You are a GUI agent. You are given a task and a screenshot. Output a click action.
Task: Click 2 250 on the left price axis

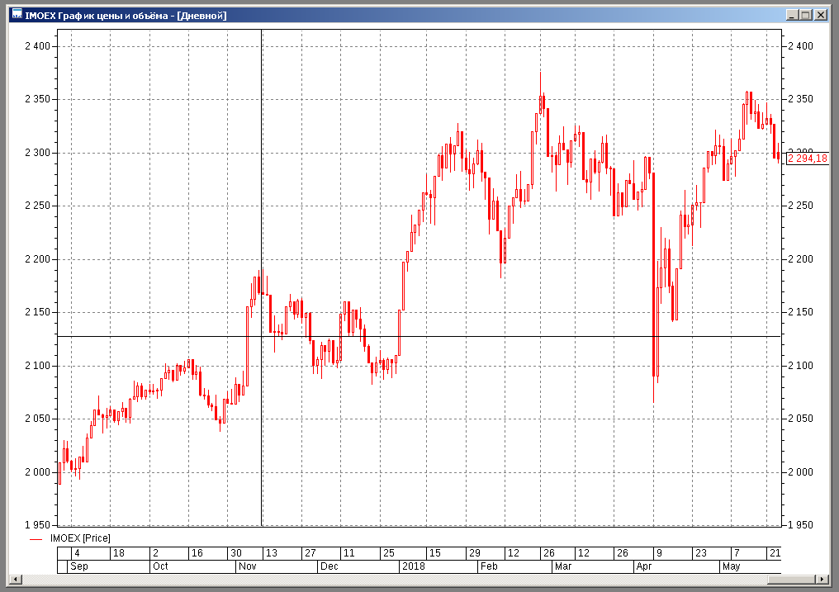point(37,206)
